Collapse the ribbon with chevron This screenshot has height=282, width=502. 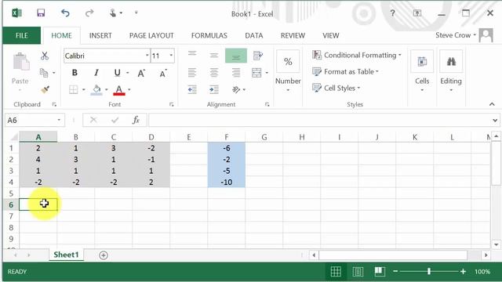pos(492,104)
